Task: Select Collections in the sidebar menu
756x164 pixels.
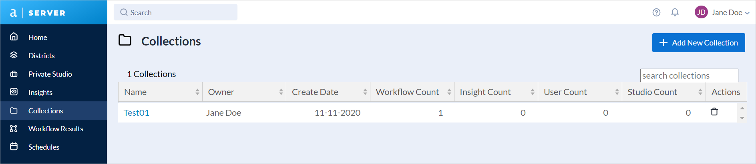Action: point(54,111)
